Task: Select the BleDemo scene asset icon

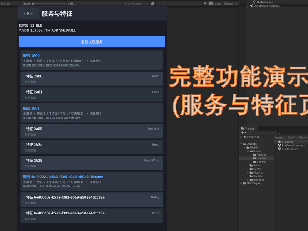Action: [280, 142]
